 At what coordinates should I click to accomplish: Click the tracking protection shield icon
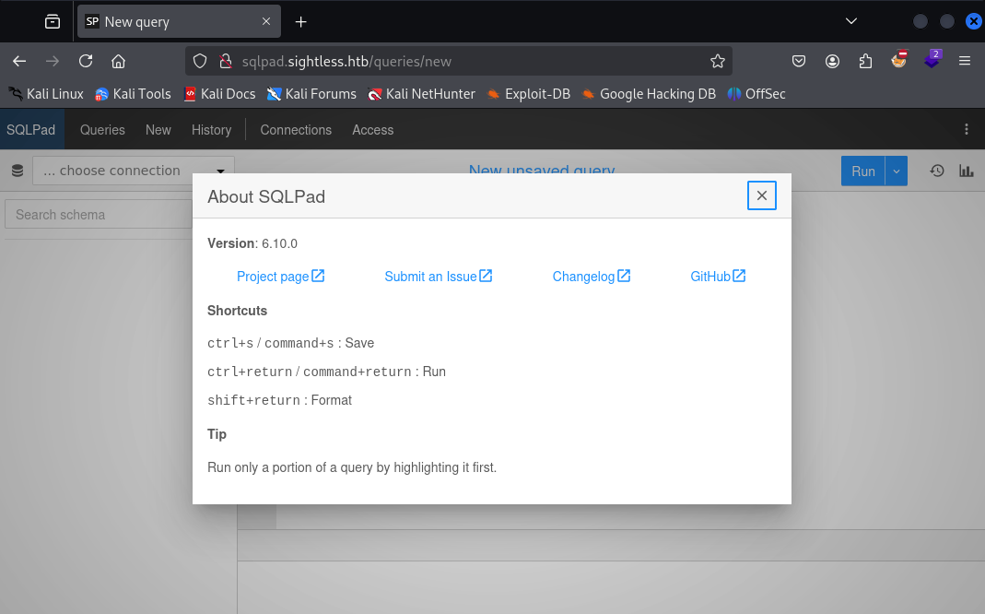pos(200,61)
